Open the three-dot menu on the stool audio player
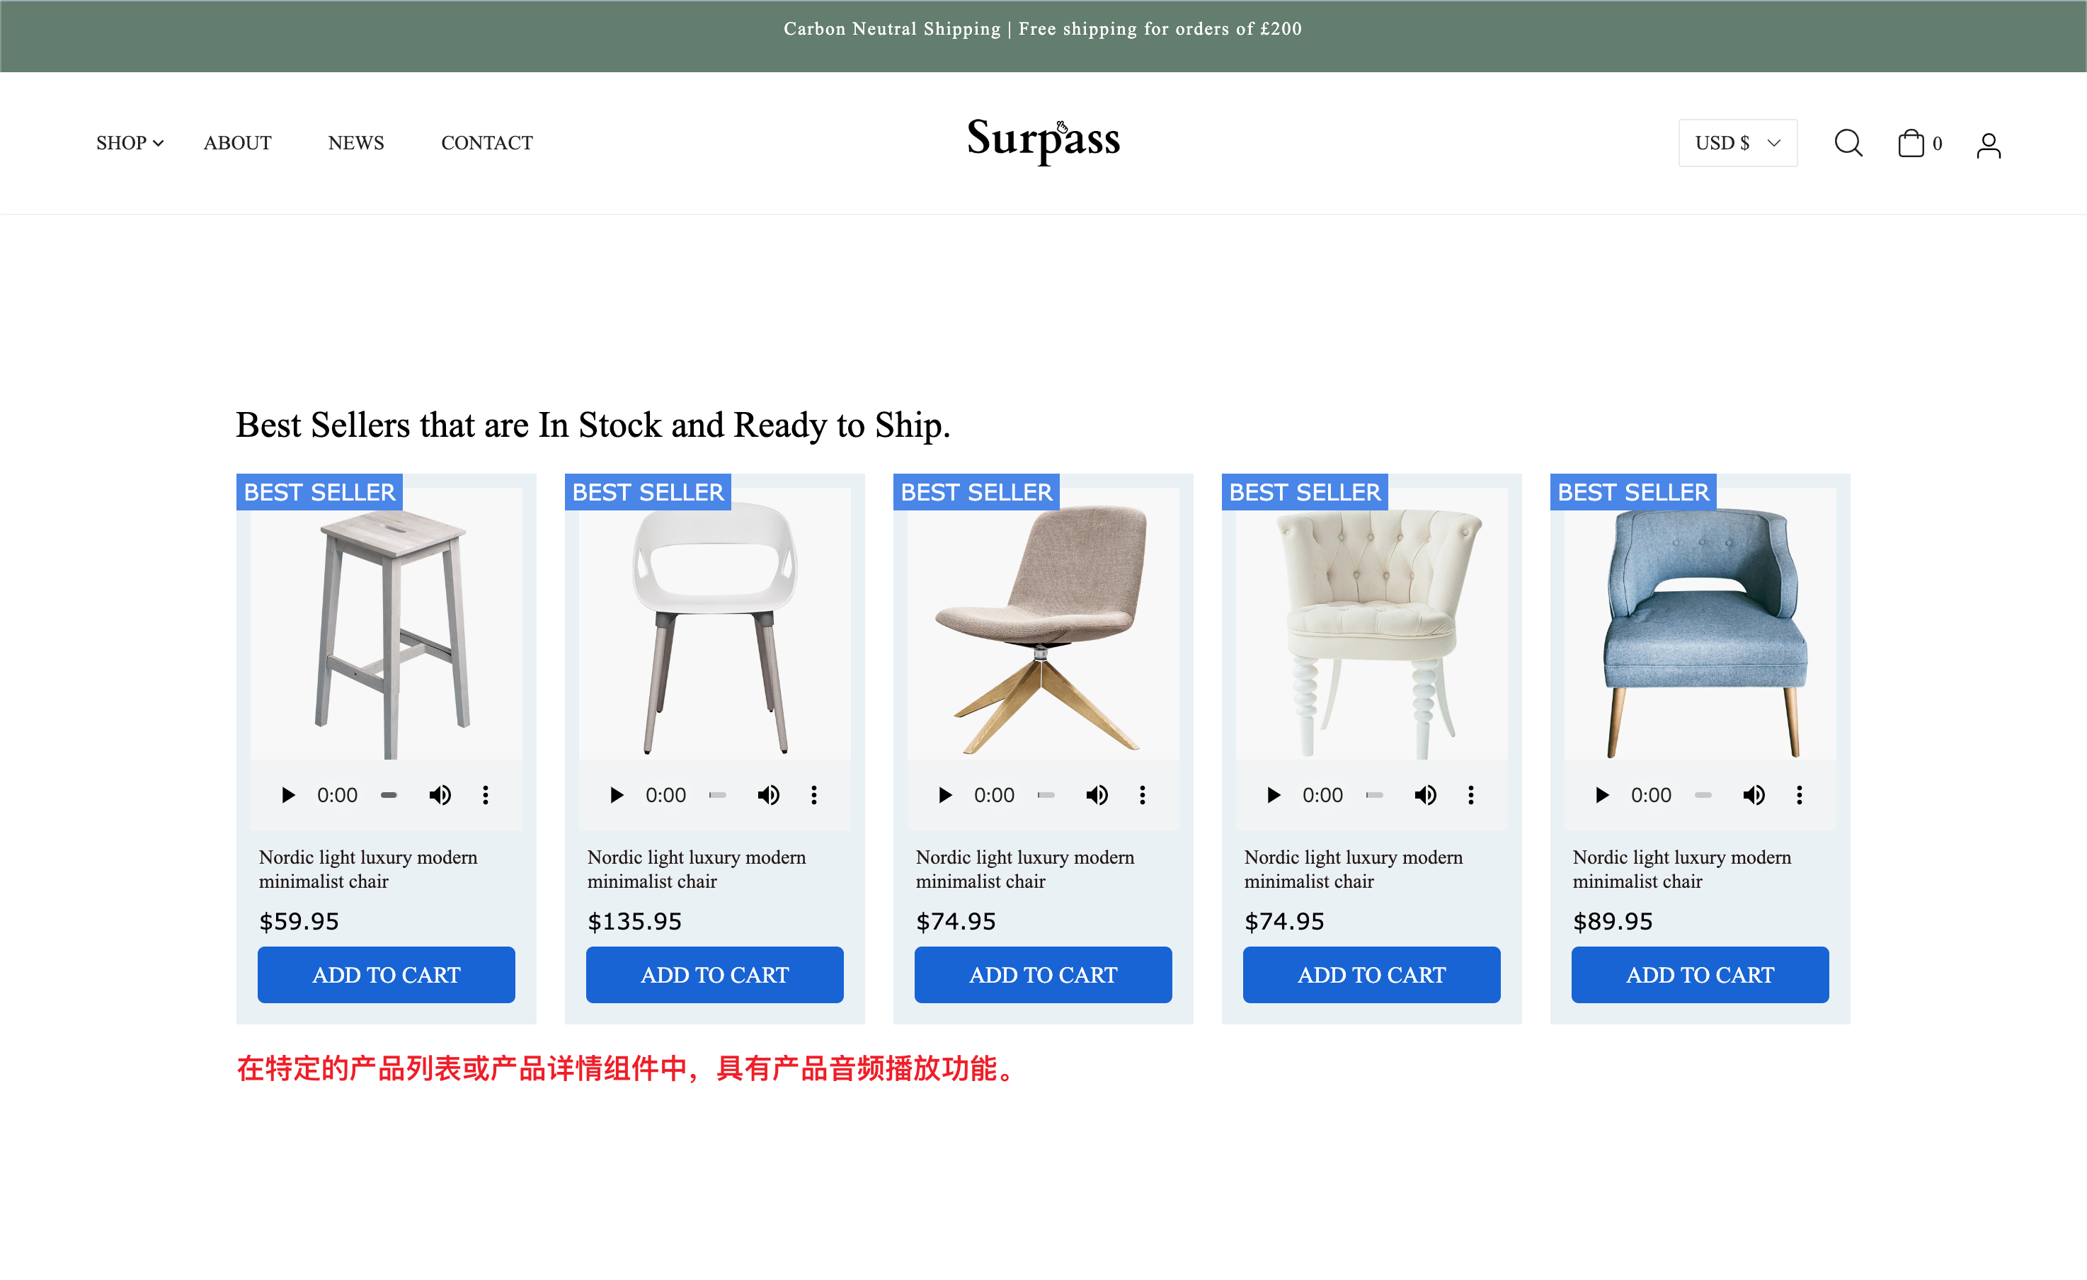2087x1280 pixels. click(x=486, y=794)
